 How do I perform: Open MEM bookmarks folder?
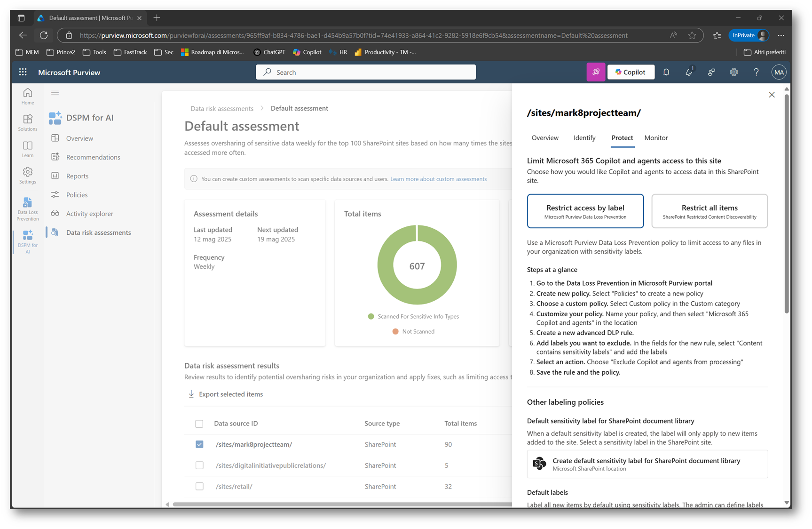pyautogui.click(x=27, y=52)
